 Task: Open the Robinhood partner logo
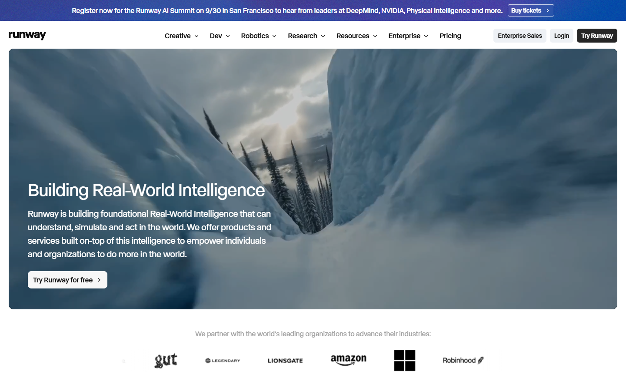[463, 360]
